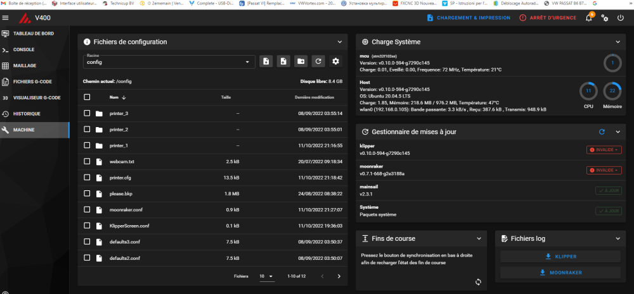Viewport: 634px width, 294px height.
Task: Collapse the Fichiers de configuration panel
Action: coord(339,42)
